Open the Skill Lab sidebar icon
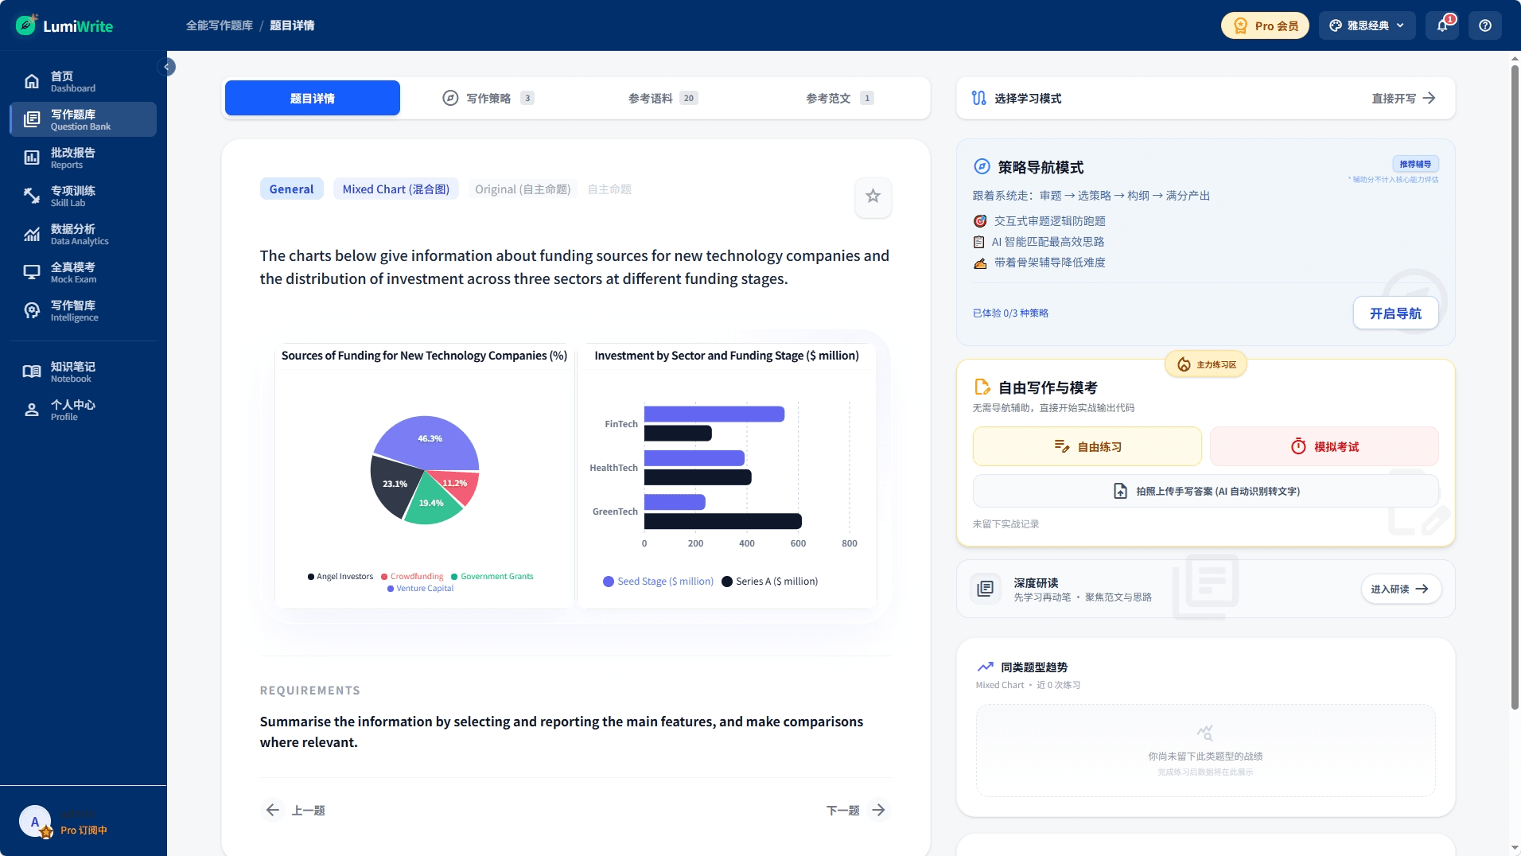The image size is (1521, 856). pos(32,196)
